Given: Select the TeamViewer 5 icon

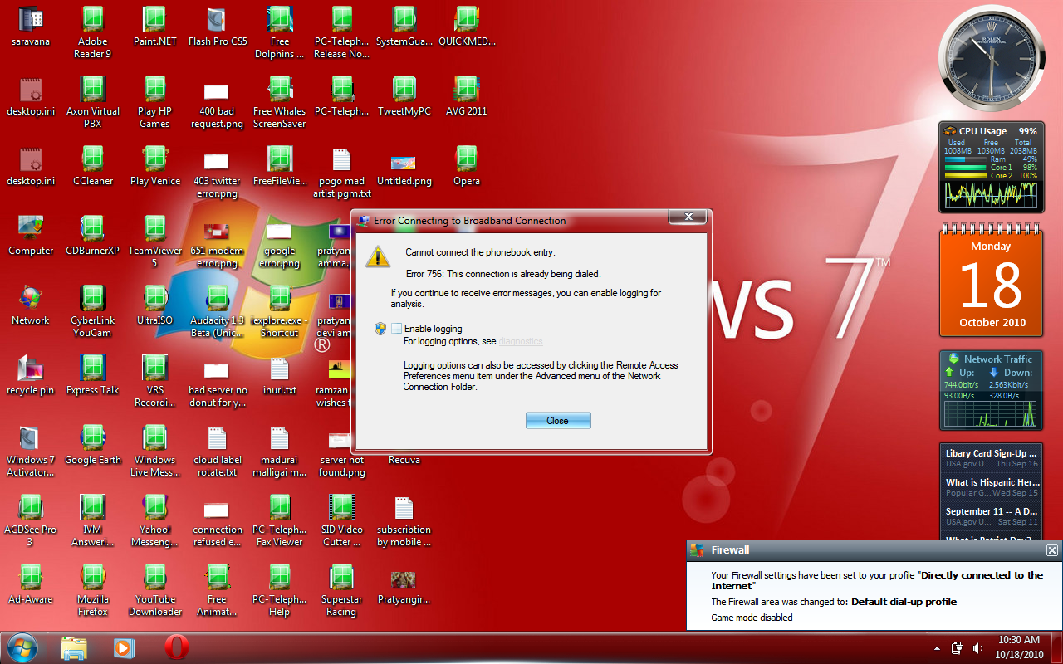Looking at the screenshot, I should click(154, 242).
